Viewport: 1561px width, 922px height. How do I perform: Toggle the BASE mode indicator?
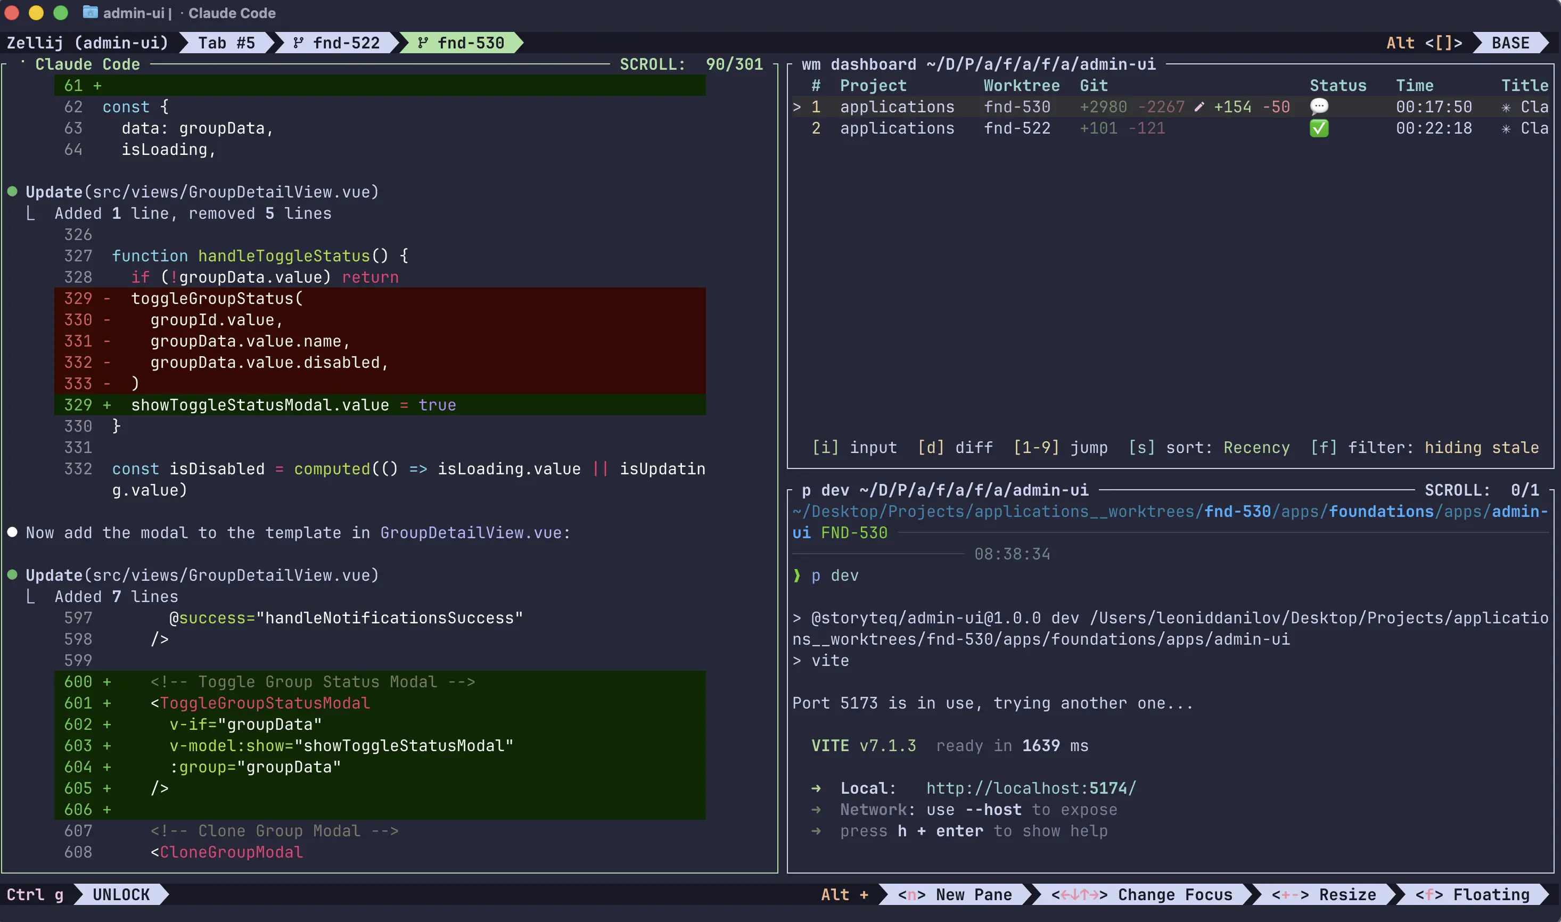coord(1509,43)
